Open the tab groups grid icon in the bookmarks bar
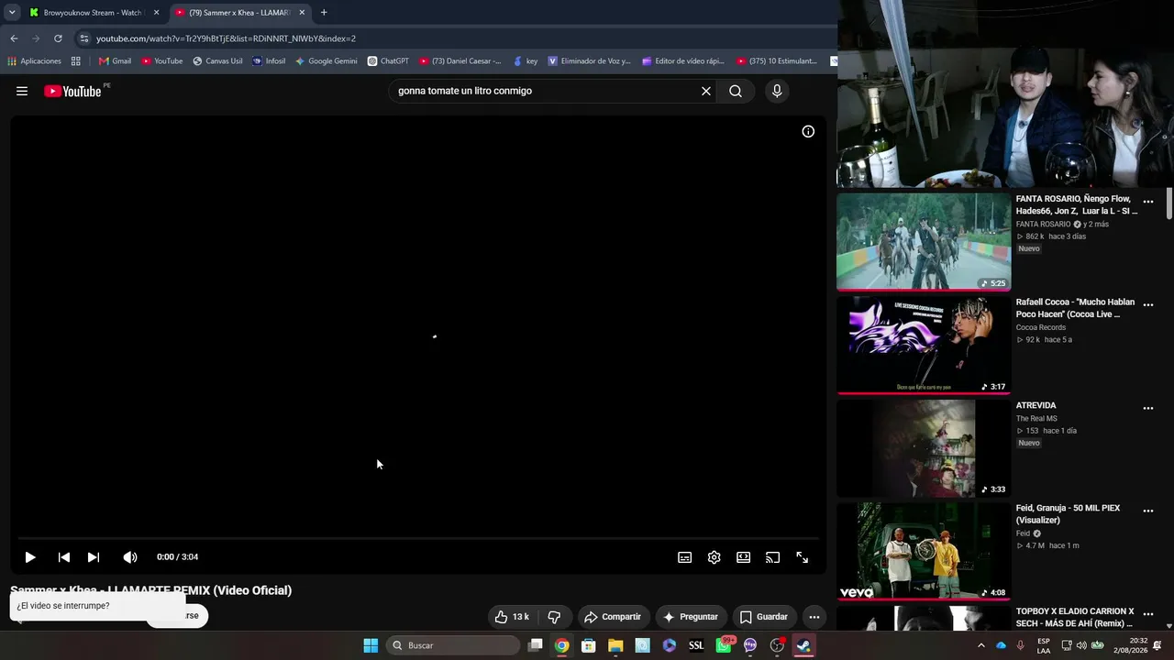The image size is (1174, 660). pyautogui.click(x=76, y=61)
